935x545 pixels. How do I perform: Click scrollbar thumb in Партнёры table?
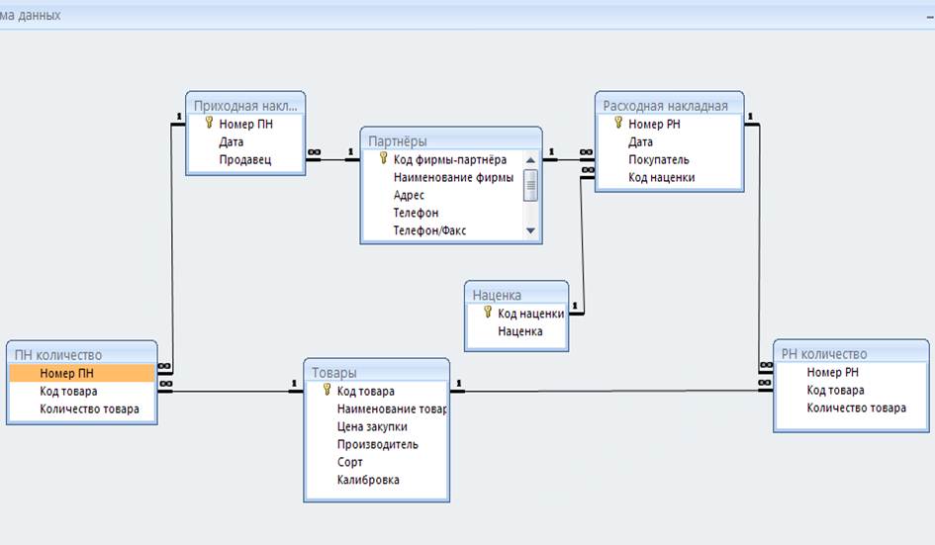530,185
